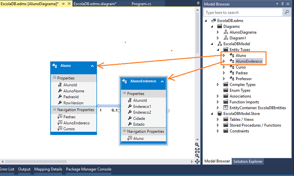Viewport: 294px width, 176px height.
Task: Open the Solution Explorer tab
Action: coord(248,162)
